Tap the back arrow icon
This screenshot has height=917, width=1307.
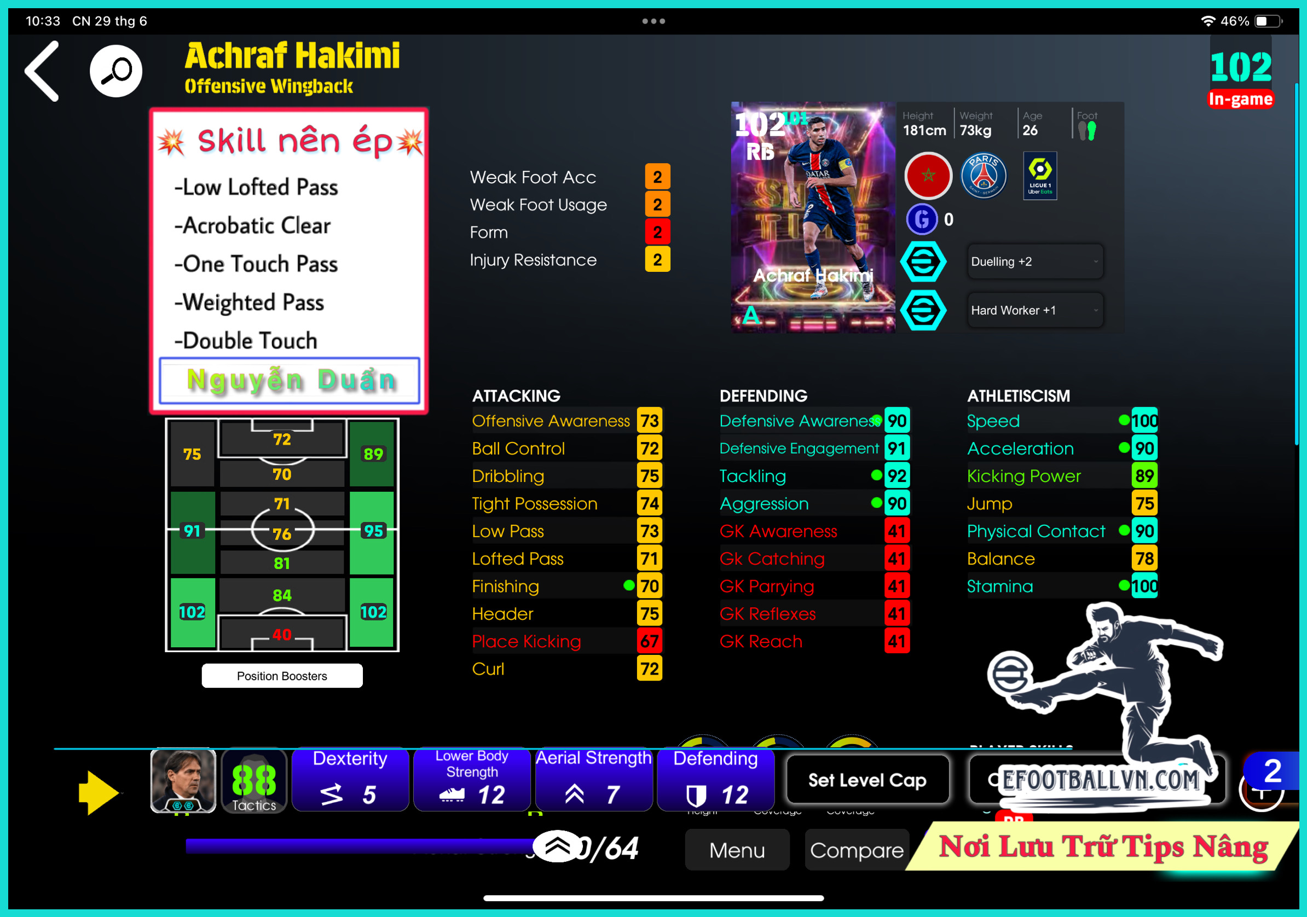coord(42,71)
